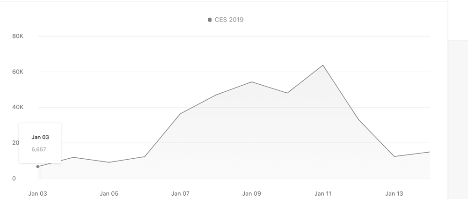Click the Jan 03 tooltip showing 6,657
The height and width of the screenshot is (199, 468).
coord(40,143)
